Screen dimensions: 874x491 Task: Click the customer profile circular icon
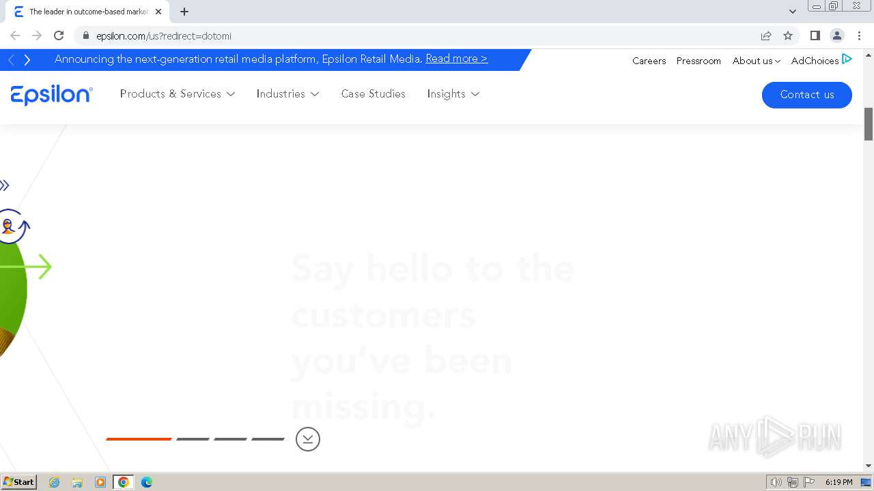(x=10, y=226)
